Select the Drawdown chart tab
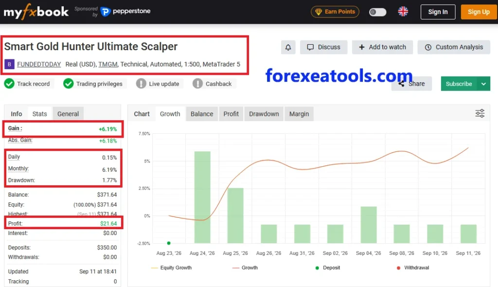The image size is (498, 287). 264,114
